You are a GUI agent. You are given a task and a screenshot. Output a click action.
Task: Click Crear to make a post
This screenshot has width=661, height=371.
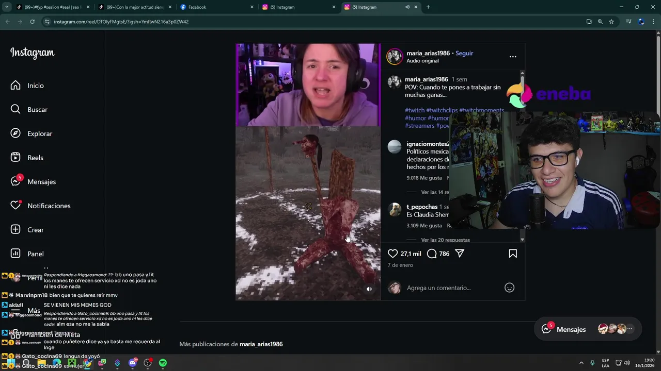(x=28, y=230)
